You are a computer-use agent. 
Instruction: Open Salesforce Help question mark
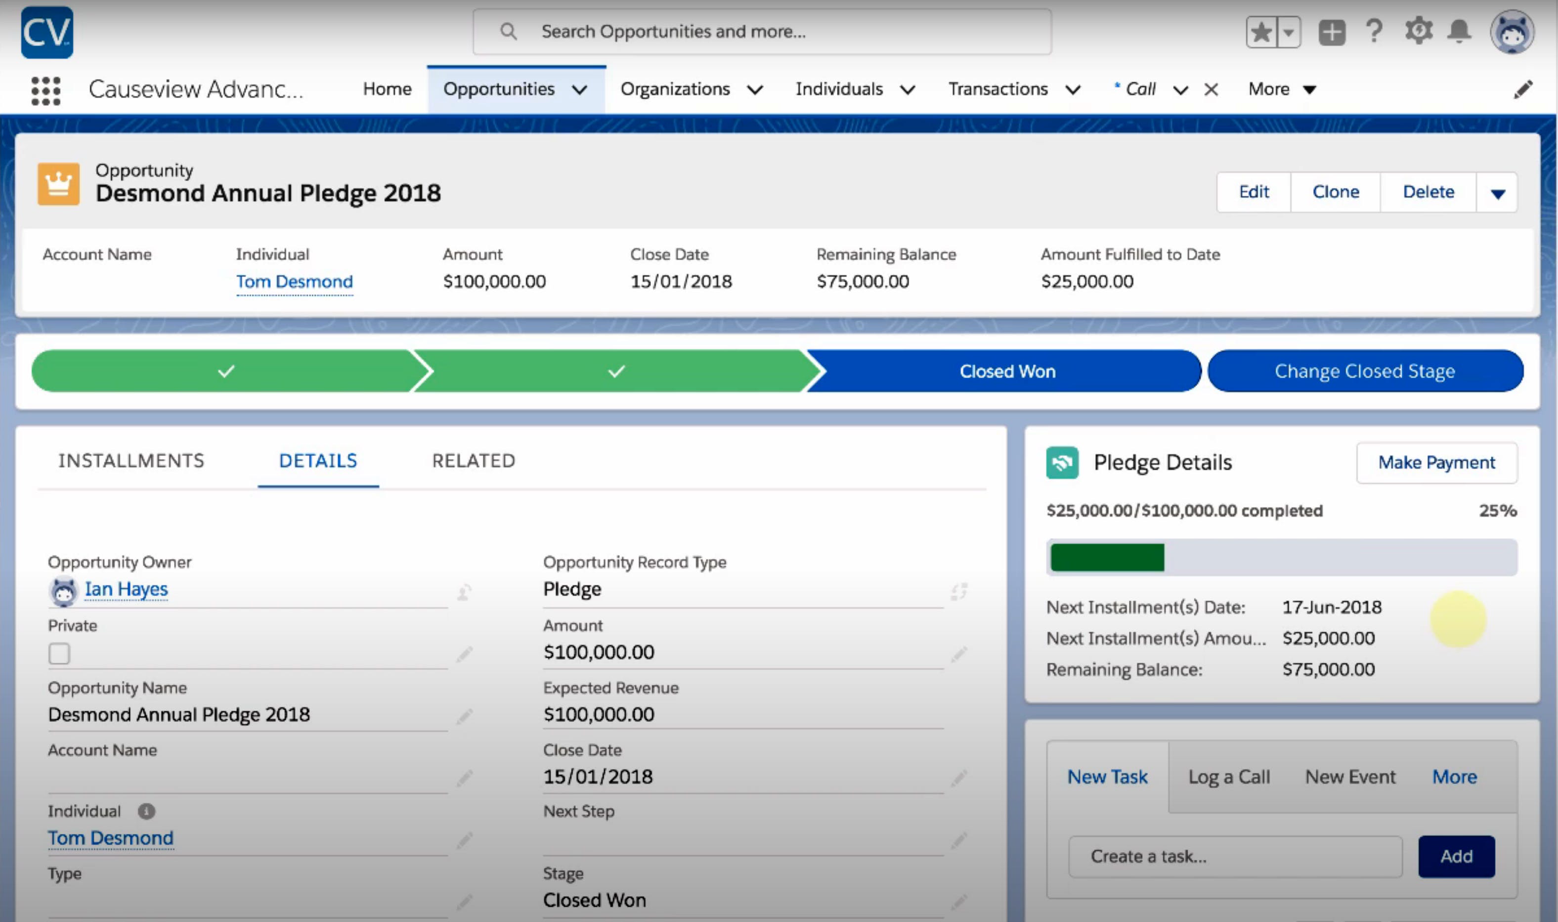tap(1374, 31)
